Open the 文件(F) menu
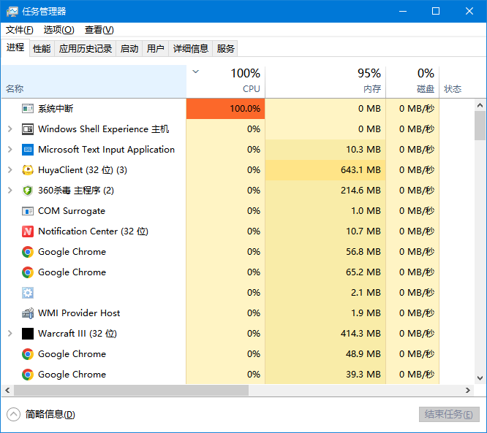 coord(20,30)
